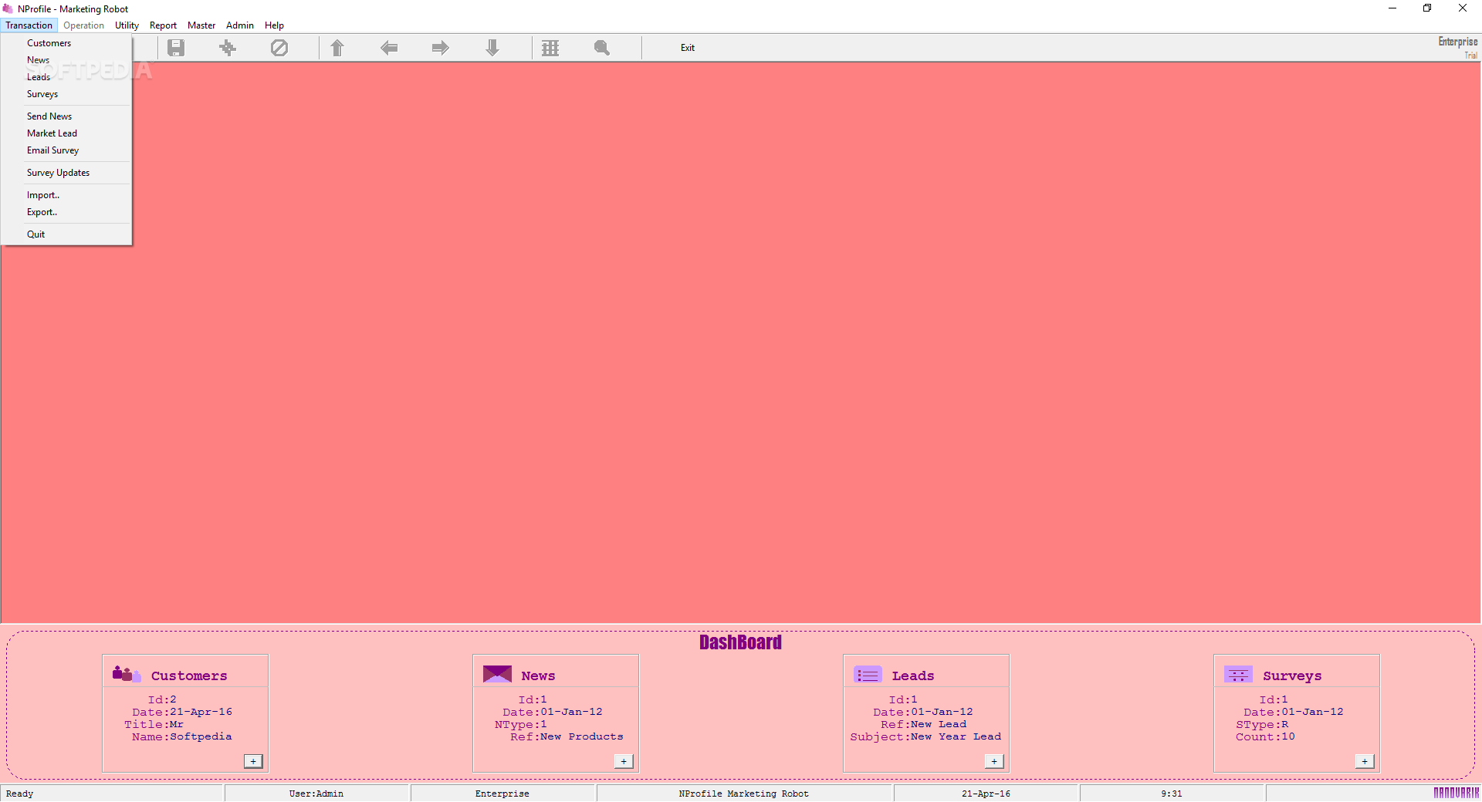Click the Exit toolbar button
This screenshot has height=802, width=1482.
coord(687,48)
